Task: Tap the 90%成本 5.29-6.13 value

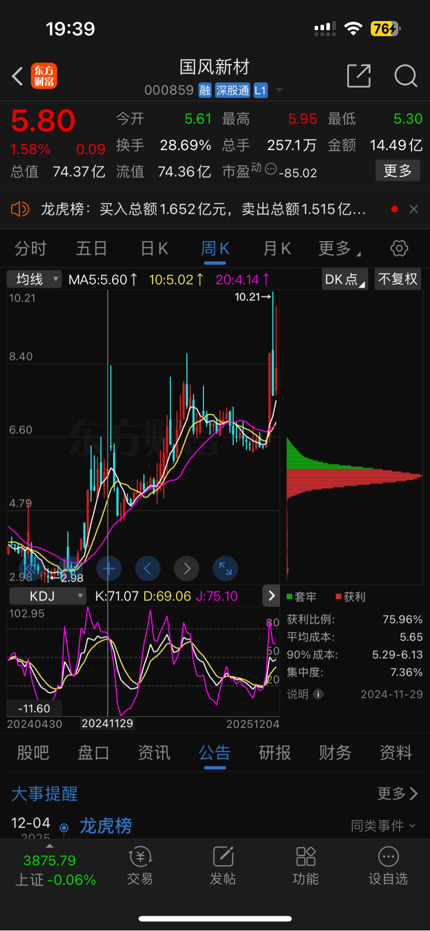Action: (x=398, y=654)
